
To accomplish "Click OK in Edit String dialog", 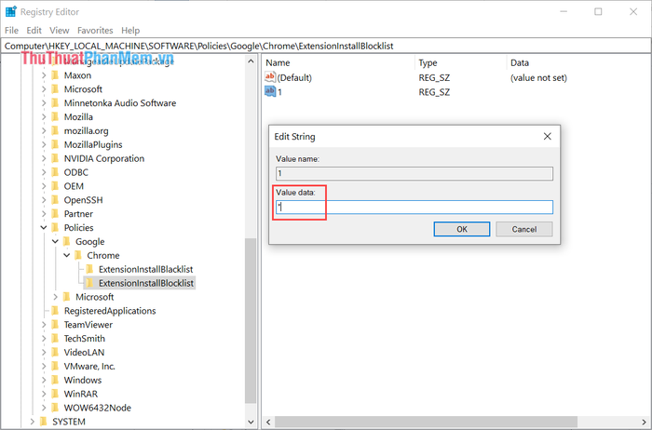I will [462, 229].
